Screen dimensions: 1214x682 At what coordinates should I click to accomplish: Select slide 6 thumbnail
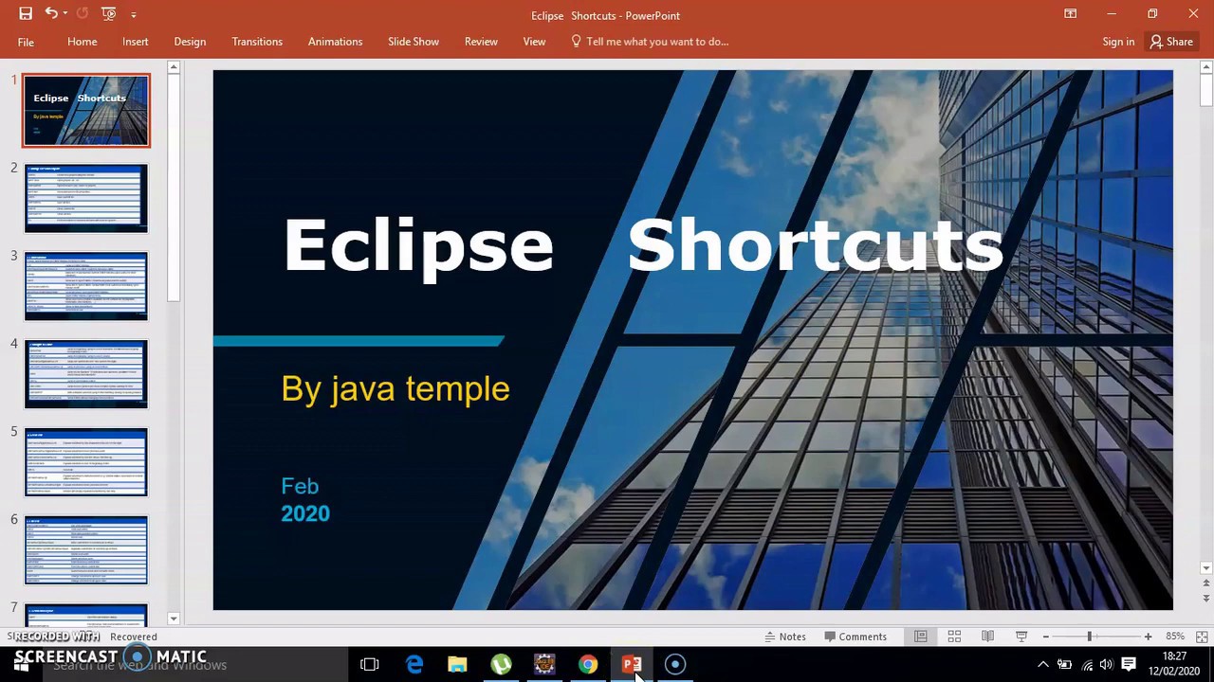point(86,550)
